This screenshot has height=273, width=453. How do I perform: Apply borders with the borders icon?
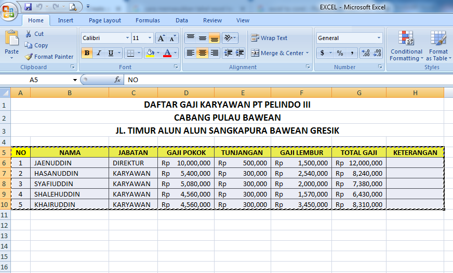[x=130, y=53]
